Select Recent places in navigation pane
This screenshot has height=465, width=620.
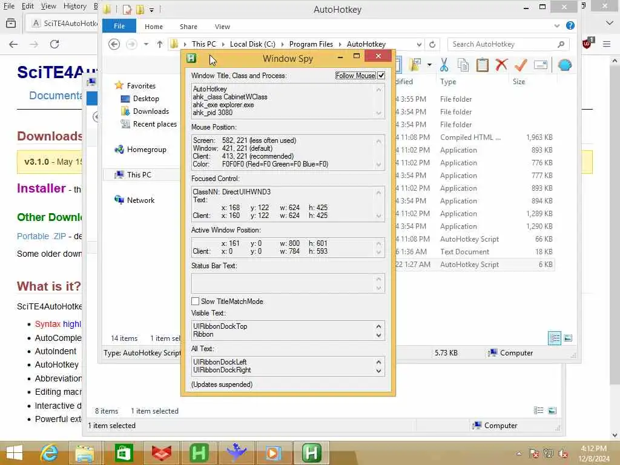(x=154, y=124)
